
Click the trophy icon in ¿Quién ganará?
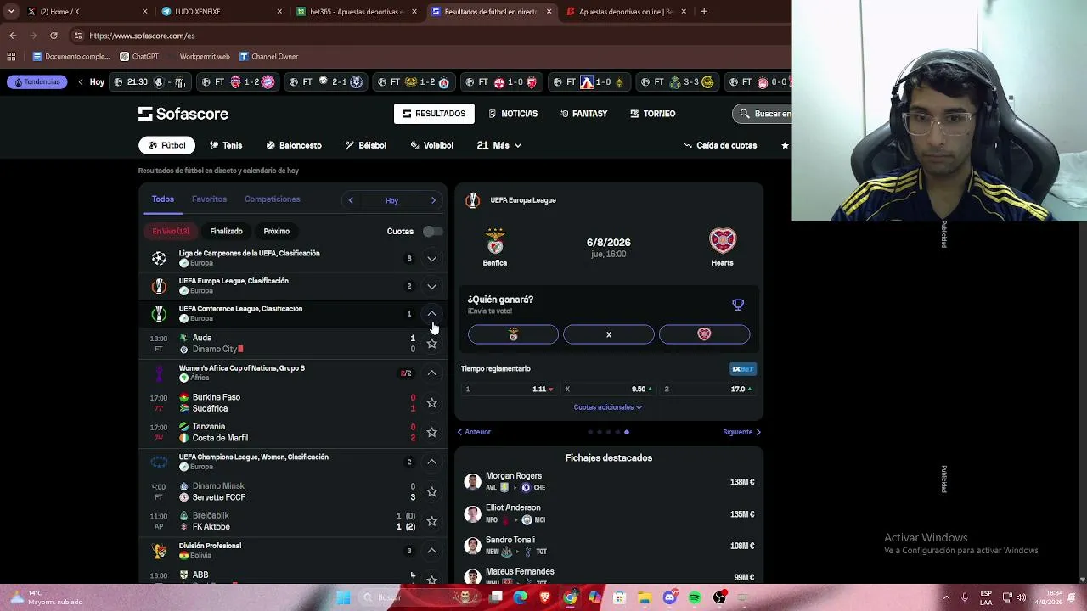[738, 305]
